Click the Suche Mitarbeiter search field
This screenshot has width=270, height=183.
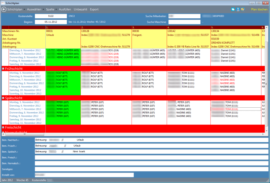coord(185,16)
